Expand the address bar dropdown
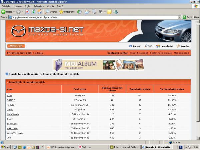The image size is (200, 150). point(179,17)
